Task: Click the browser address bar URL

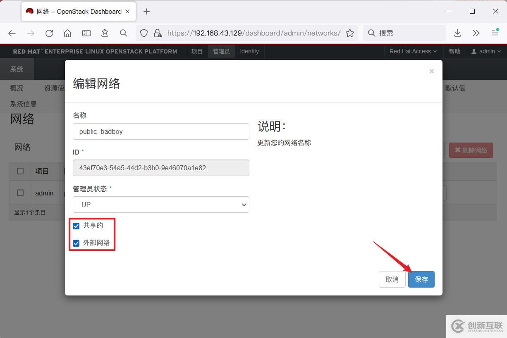Action: [254, 33]
